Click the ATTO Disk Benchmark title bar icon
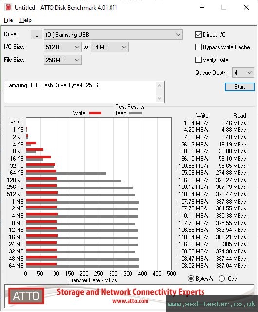The image size is (258, 312). (x=8, y=7)
